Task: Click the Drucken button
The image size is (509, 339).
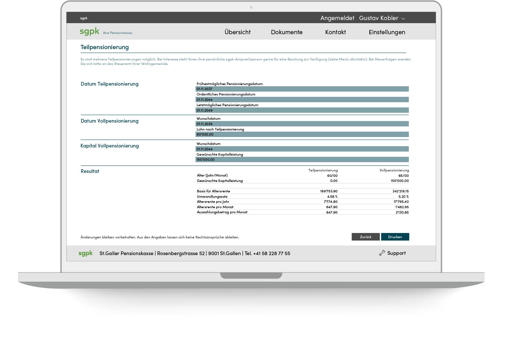Action: (395, 237)
